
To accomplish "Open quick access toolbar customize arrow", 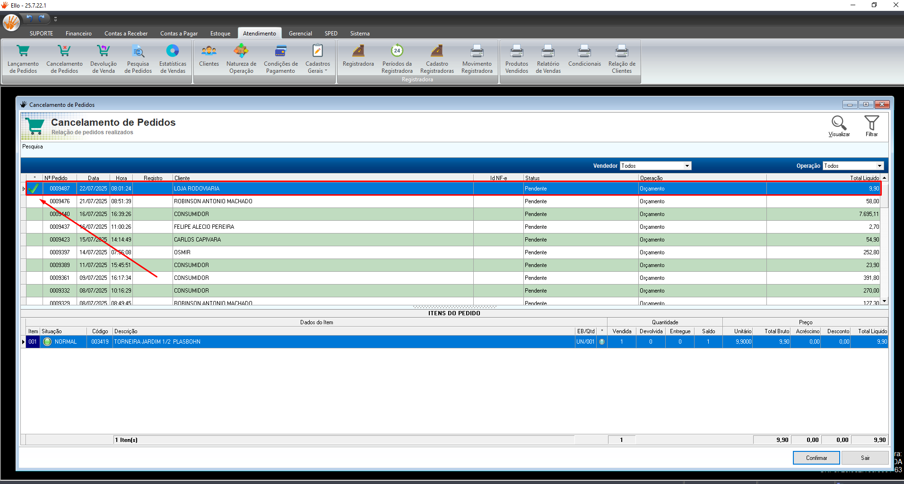I will click(55, 19).
